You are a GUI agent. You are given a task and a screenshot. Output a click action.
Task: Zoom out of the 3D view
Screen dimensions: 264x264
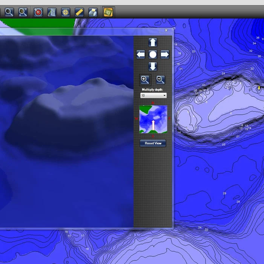(x=160, y=80)
